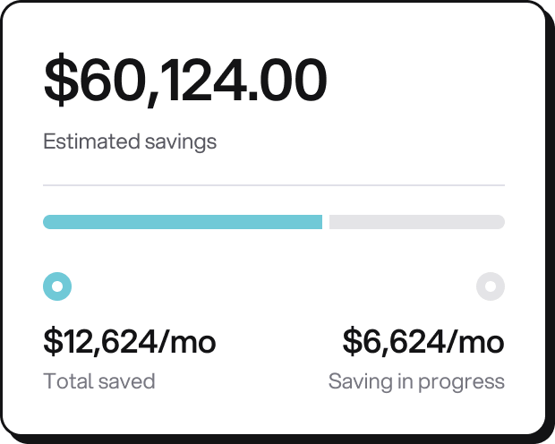
Task: Click the Estimated savings label
Action: 130,141
